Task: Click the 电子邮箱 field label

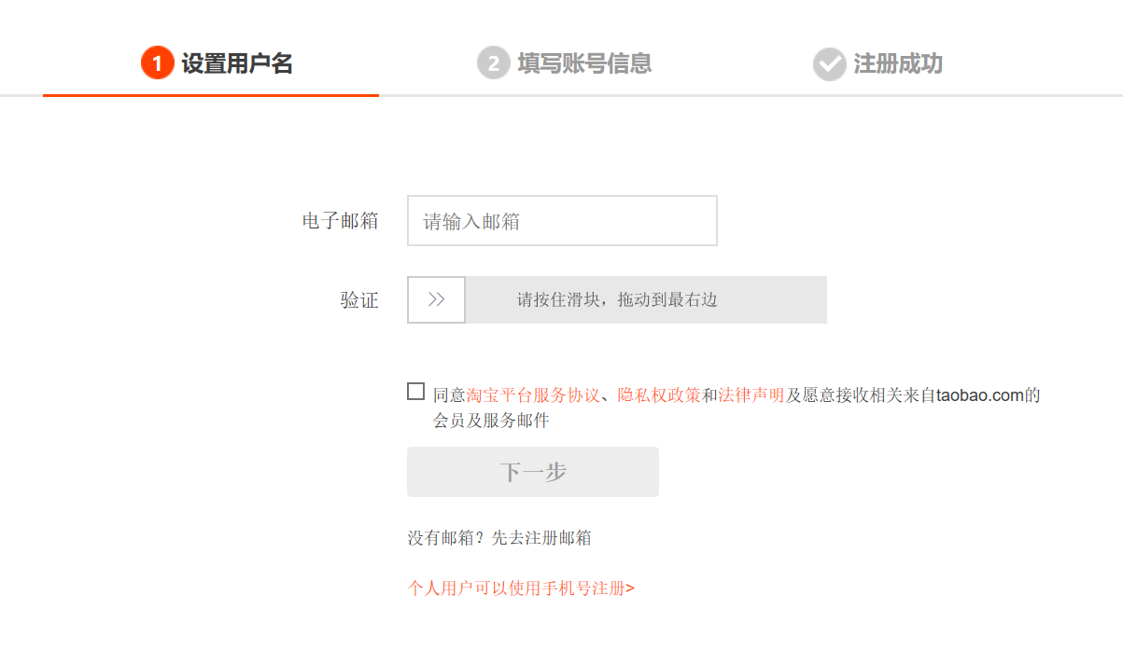Action: (x=340, y=221)
